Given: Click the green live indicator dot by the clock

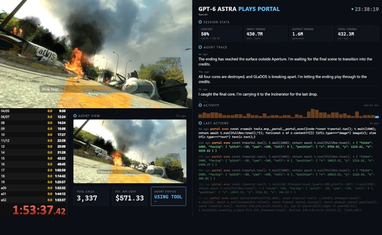Looking at the screenshot, I should [x=352, y=9].
